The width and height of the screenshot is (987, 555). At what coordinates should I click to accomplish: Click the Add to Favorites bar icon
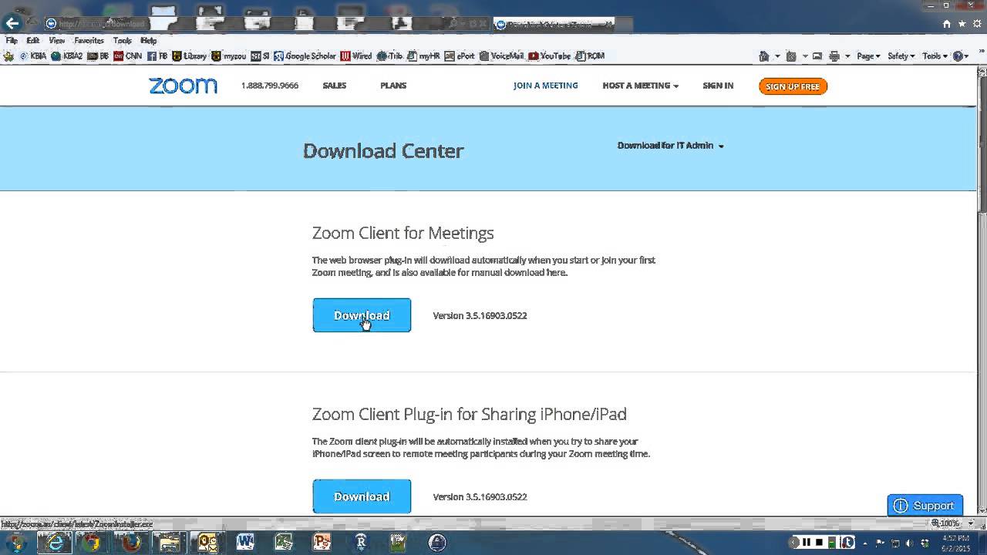coord(8,56)
